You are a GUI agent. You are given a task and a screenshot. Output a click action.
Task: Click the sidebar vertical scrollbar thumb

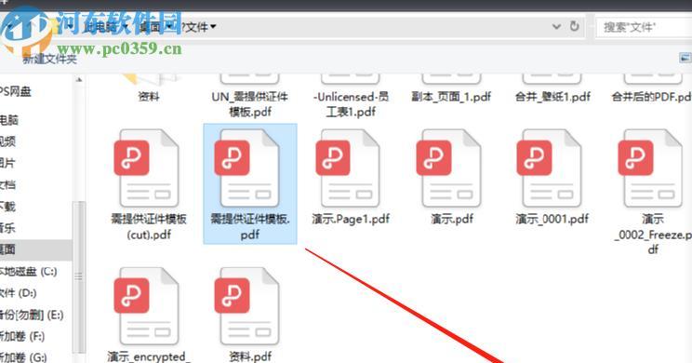[79, 276]
